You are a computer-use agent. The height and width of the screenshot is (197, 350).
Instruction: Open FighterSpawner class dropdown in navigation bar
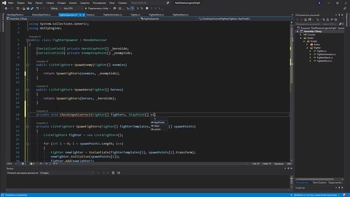pos(168,19)
